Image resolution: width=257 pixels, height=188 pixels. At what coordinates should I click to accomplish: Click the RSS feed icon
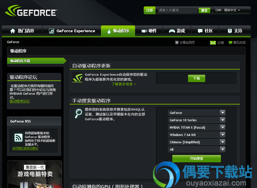pyautogui.click(x=18, y=137)
